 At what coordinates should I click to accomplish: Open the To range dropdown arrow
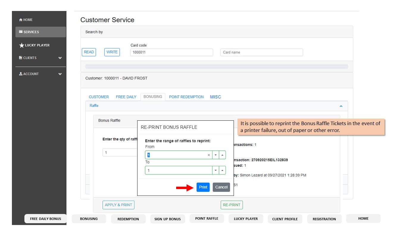pyautogui.click(x=215, y=170)
